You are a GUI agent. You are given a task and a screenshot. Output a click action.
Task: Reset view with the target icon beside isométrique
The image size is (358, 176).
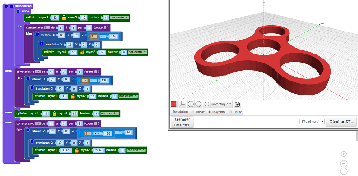207,104
